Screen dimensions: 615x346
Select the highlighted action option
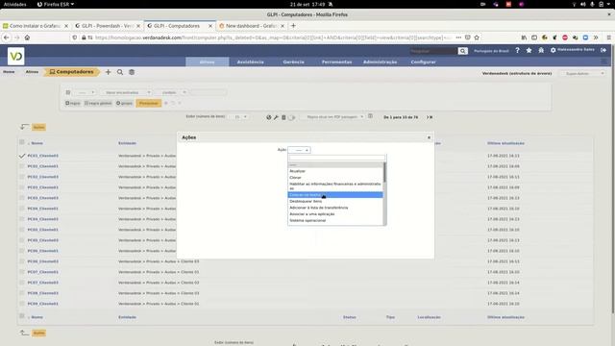point(335,195)
